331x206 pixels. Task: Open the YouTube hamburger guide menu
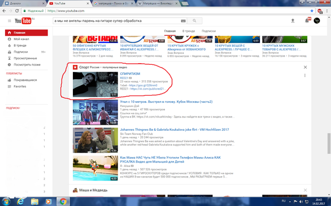click(x=9, y=21)
